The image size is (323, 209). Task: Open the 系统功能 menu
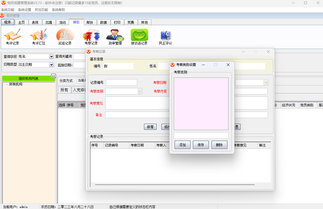pos(8,10)
